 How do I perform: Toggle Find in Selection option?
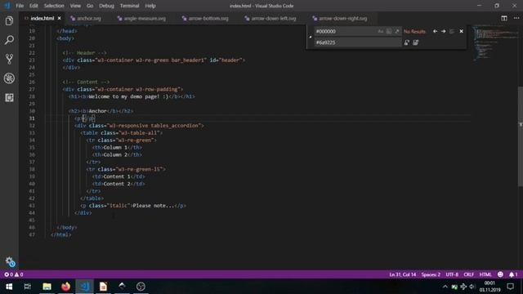click(x=452, y=31)
